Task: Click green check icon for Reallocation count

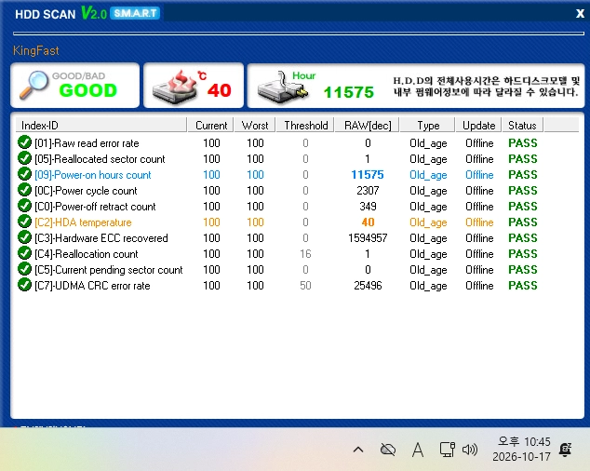Action: click(x=24, y=253)
